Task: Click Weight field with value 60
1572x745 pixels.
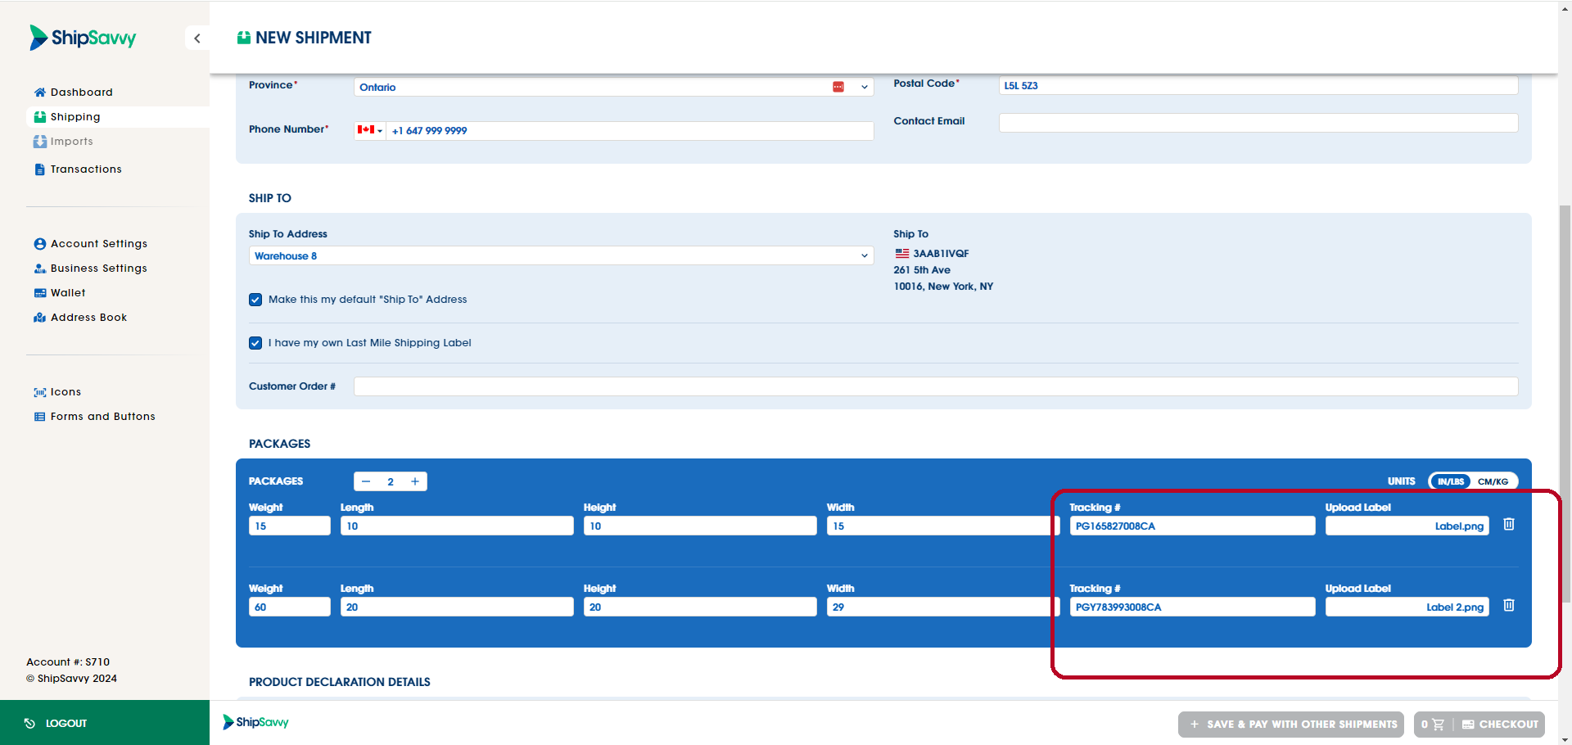Action: (x=289, y=607)
